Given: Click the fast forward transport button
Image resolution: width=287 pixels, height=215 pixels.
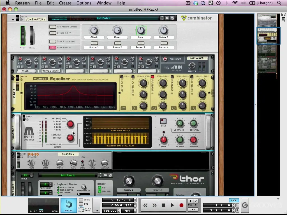Looking at the screenshot, I should (154, 205).
